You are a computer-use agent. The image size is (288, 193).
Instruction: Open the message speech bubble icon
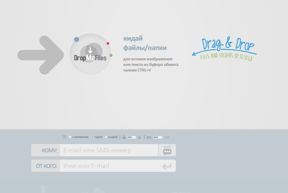(x=167, y=152)
